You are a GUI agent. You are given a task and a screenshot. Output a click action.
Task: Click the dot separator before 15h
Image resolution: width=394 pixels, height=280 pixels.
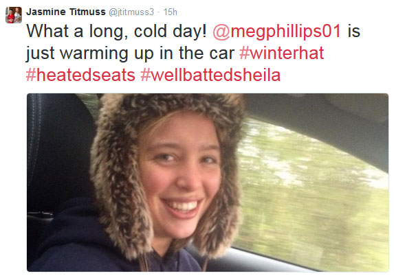[x=159, y=12]
